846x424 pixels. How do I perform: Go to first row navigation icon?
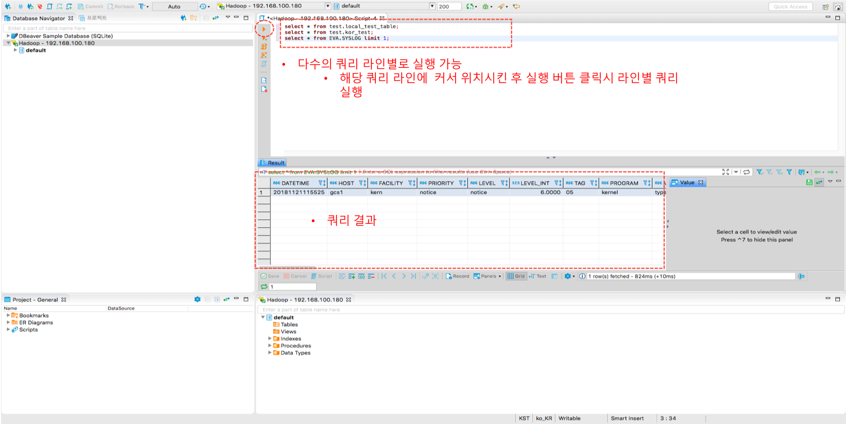tap(384, 276)
